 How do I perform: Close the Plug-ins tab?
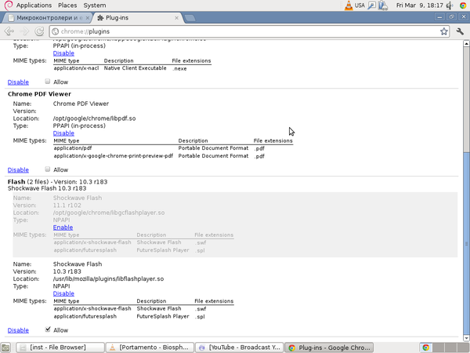[x=176, y=18]
